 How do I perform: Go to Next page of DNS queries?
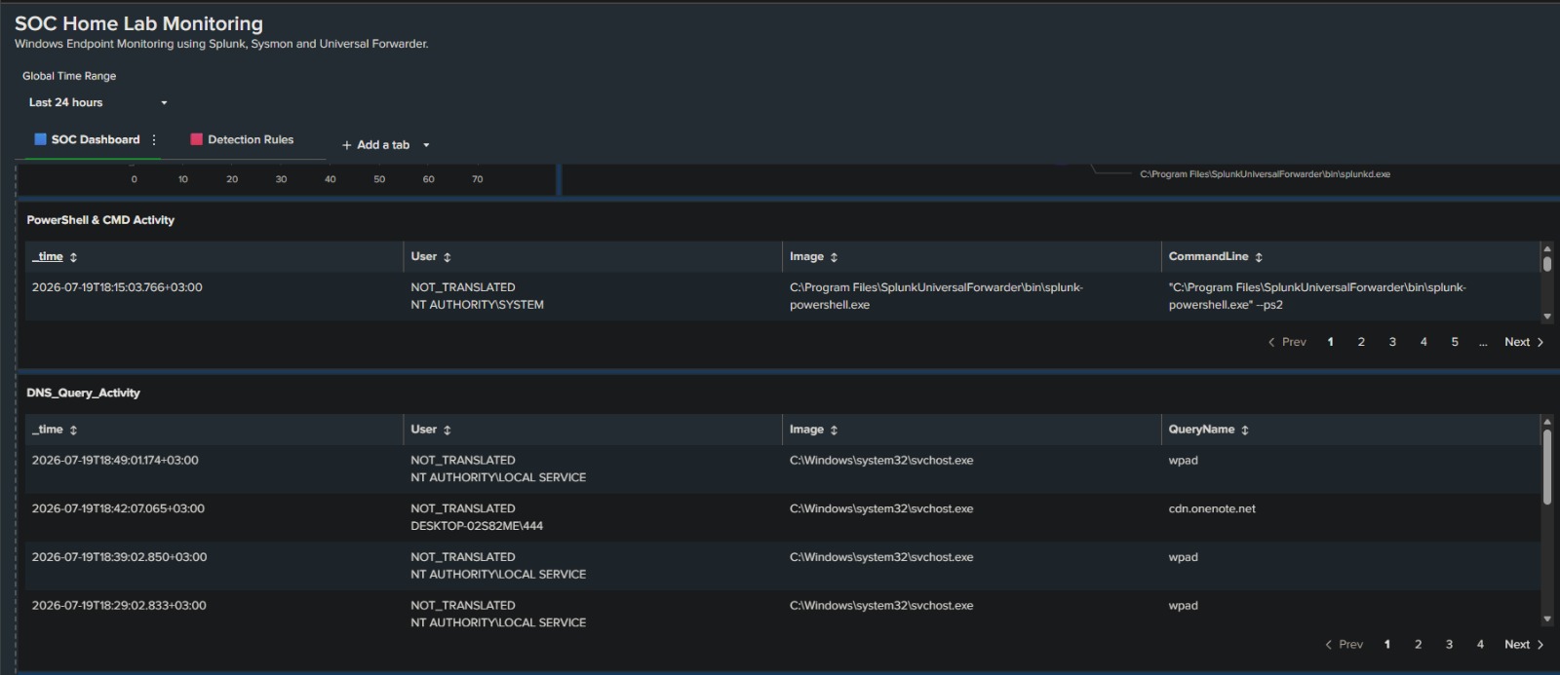1524,645
